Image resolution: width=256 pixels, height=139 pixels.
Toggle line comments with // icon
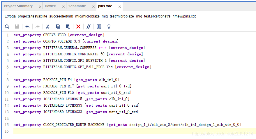click(89, 27)
